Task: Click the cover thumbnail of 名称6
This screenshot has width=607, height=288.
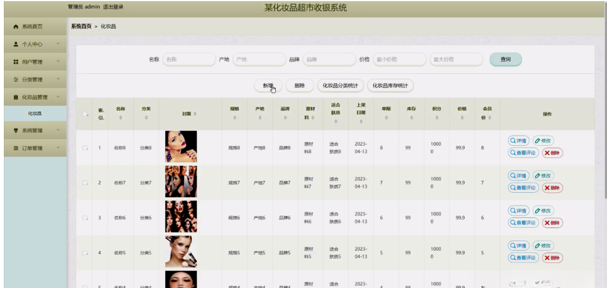Action: pos(181,217)
